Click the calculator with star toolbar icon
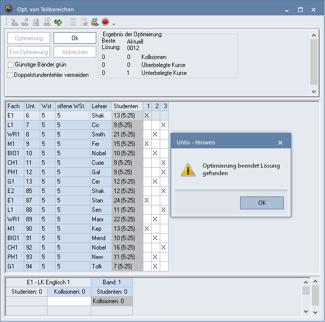This screenshot has width=325, height=322. point(84,22)
